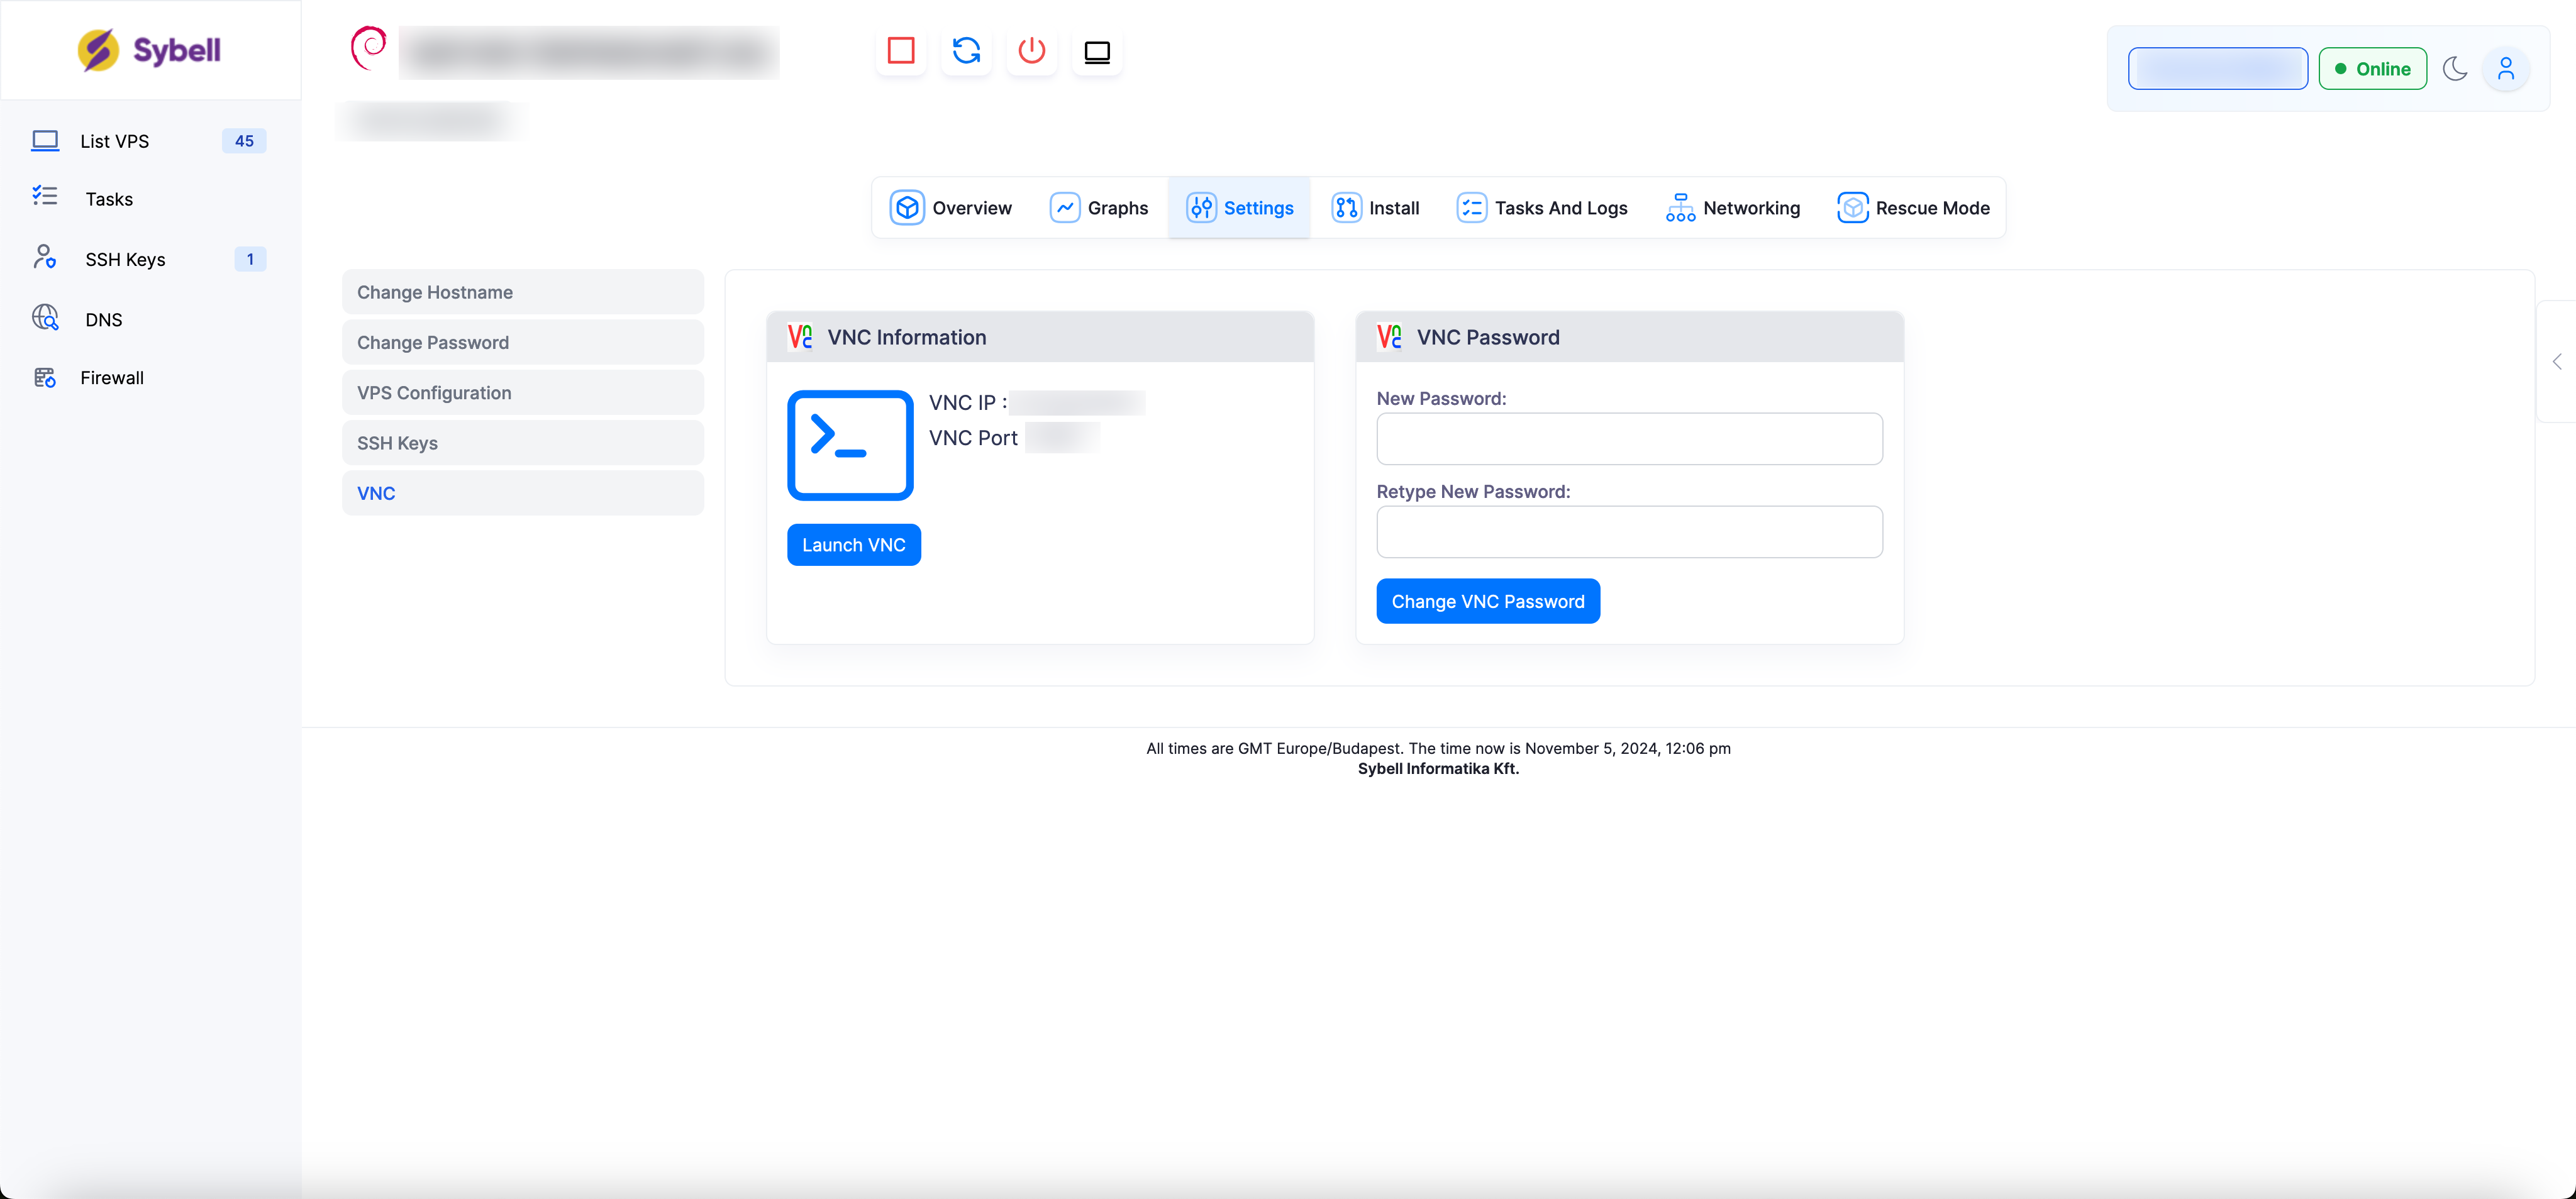The width and height of the screenshot is (2576, 1199).
Task: Open the VNC console monitor icon
Action: pyautogui.click(x=1097, y=51)
